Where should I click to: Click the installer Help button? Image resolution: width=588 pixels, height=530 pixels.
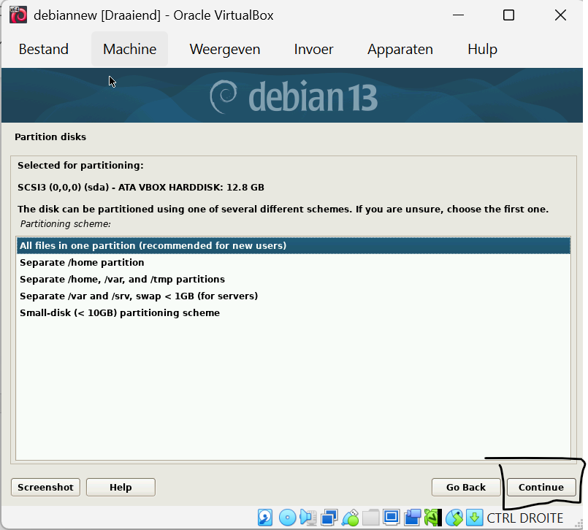(x=121, y=487)
